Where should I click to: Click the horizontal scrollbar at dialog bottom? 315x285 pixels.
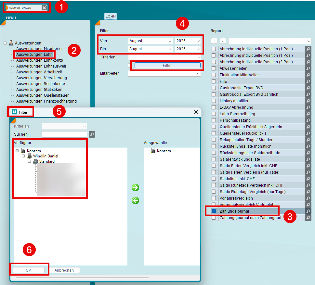82,278
